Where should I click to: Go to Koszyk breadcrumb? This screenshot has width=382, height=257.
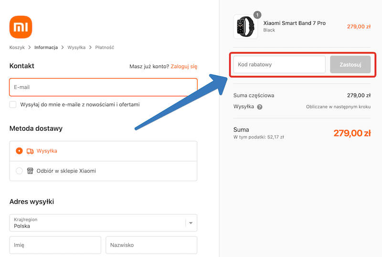(x=17, y=47)
